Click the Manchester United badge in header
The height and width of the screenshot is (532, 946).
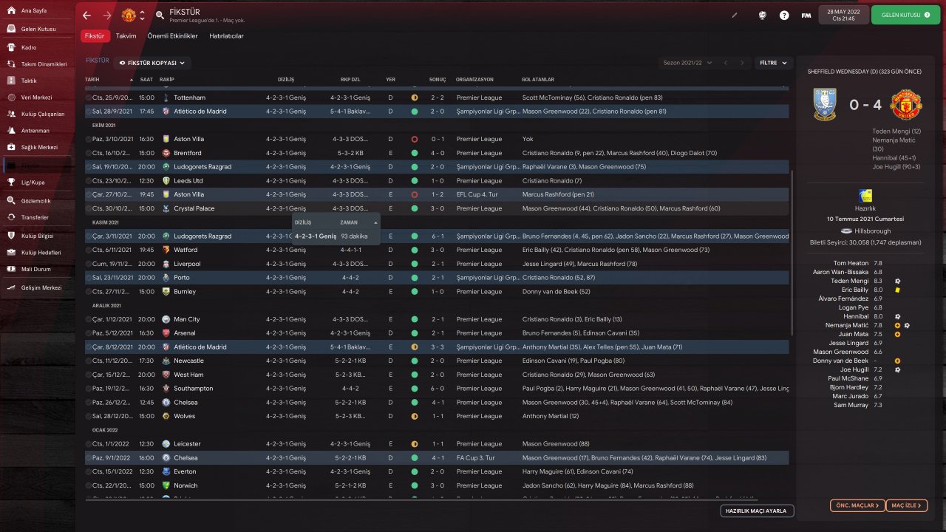click(128, 15)
